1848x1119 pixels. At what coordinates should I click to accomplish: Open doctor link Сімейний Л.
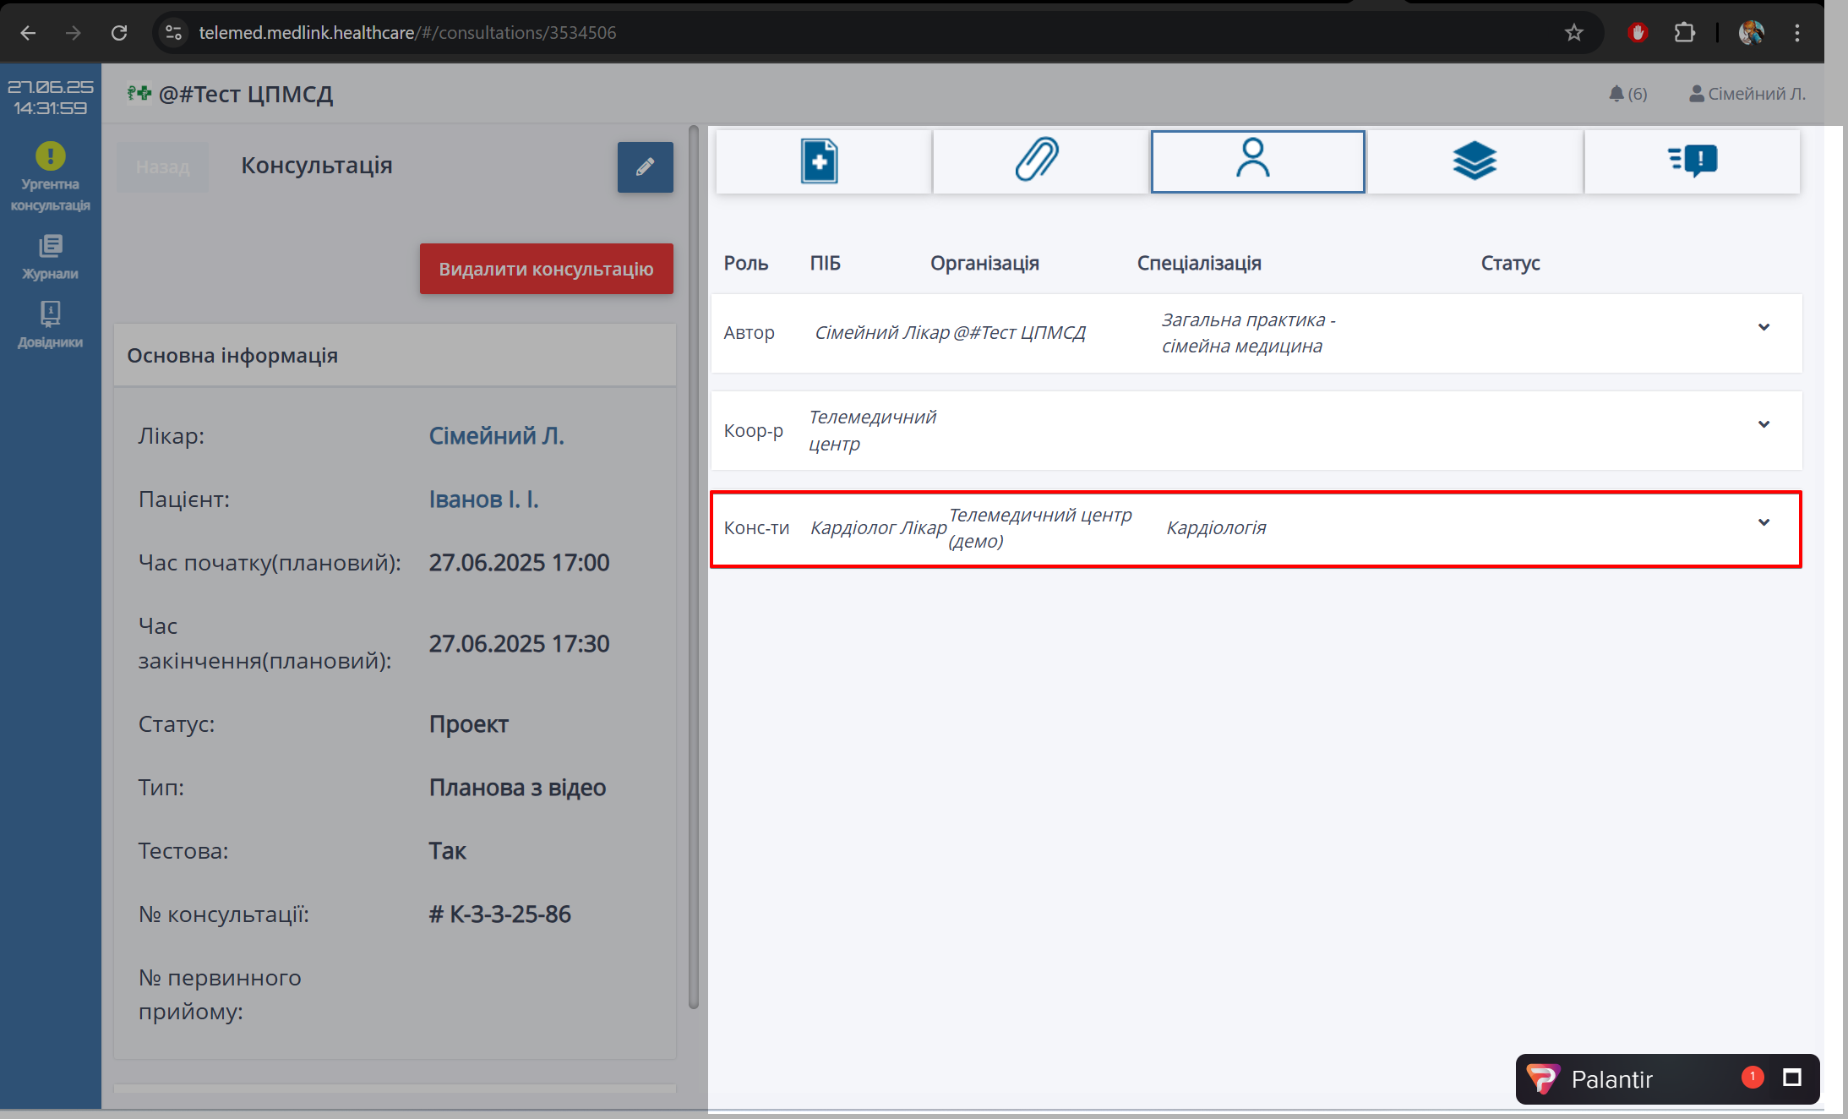[496, 436]
